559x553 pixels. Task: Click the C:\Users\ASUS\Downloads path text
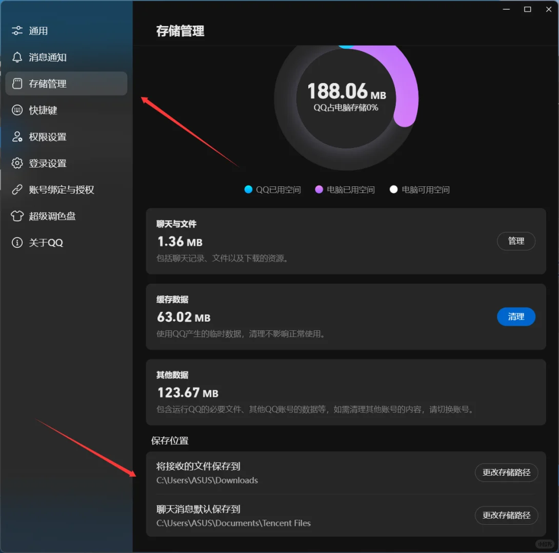tap(207, 480)
